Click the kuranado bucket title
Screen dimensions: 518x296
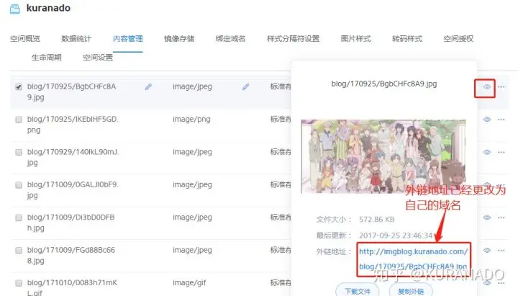[x=48, y=8]
